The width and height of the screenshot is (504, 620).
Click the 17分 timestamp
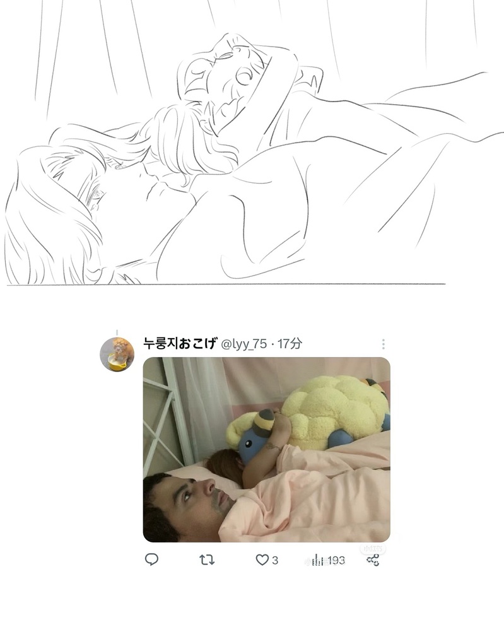click(x=290, y=343)
